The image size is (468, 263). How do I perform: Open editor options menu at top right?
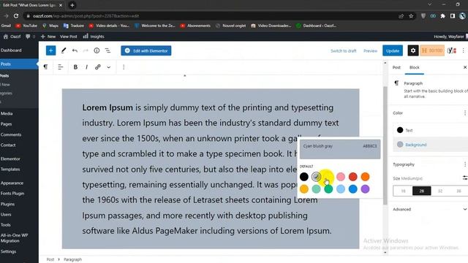[463, 50]
